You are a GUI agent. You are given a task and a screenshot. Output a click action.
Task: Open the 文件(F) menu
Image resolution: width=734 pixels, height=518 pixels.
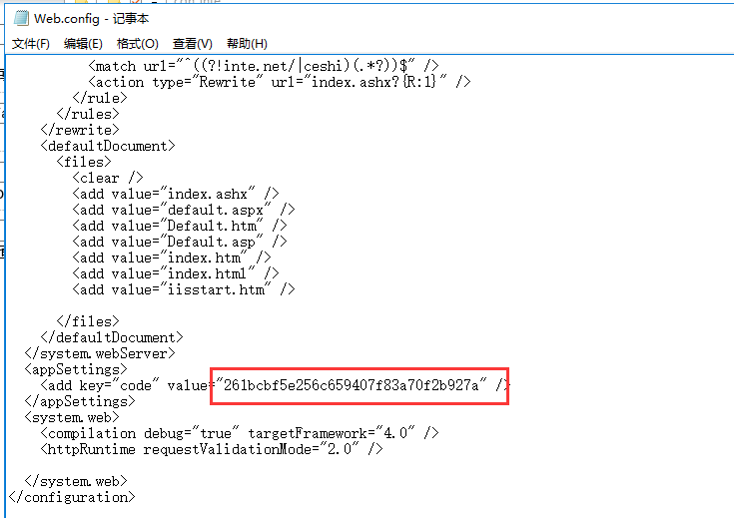pos(31,44)
